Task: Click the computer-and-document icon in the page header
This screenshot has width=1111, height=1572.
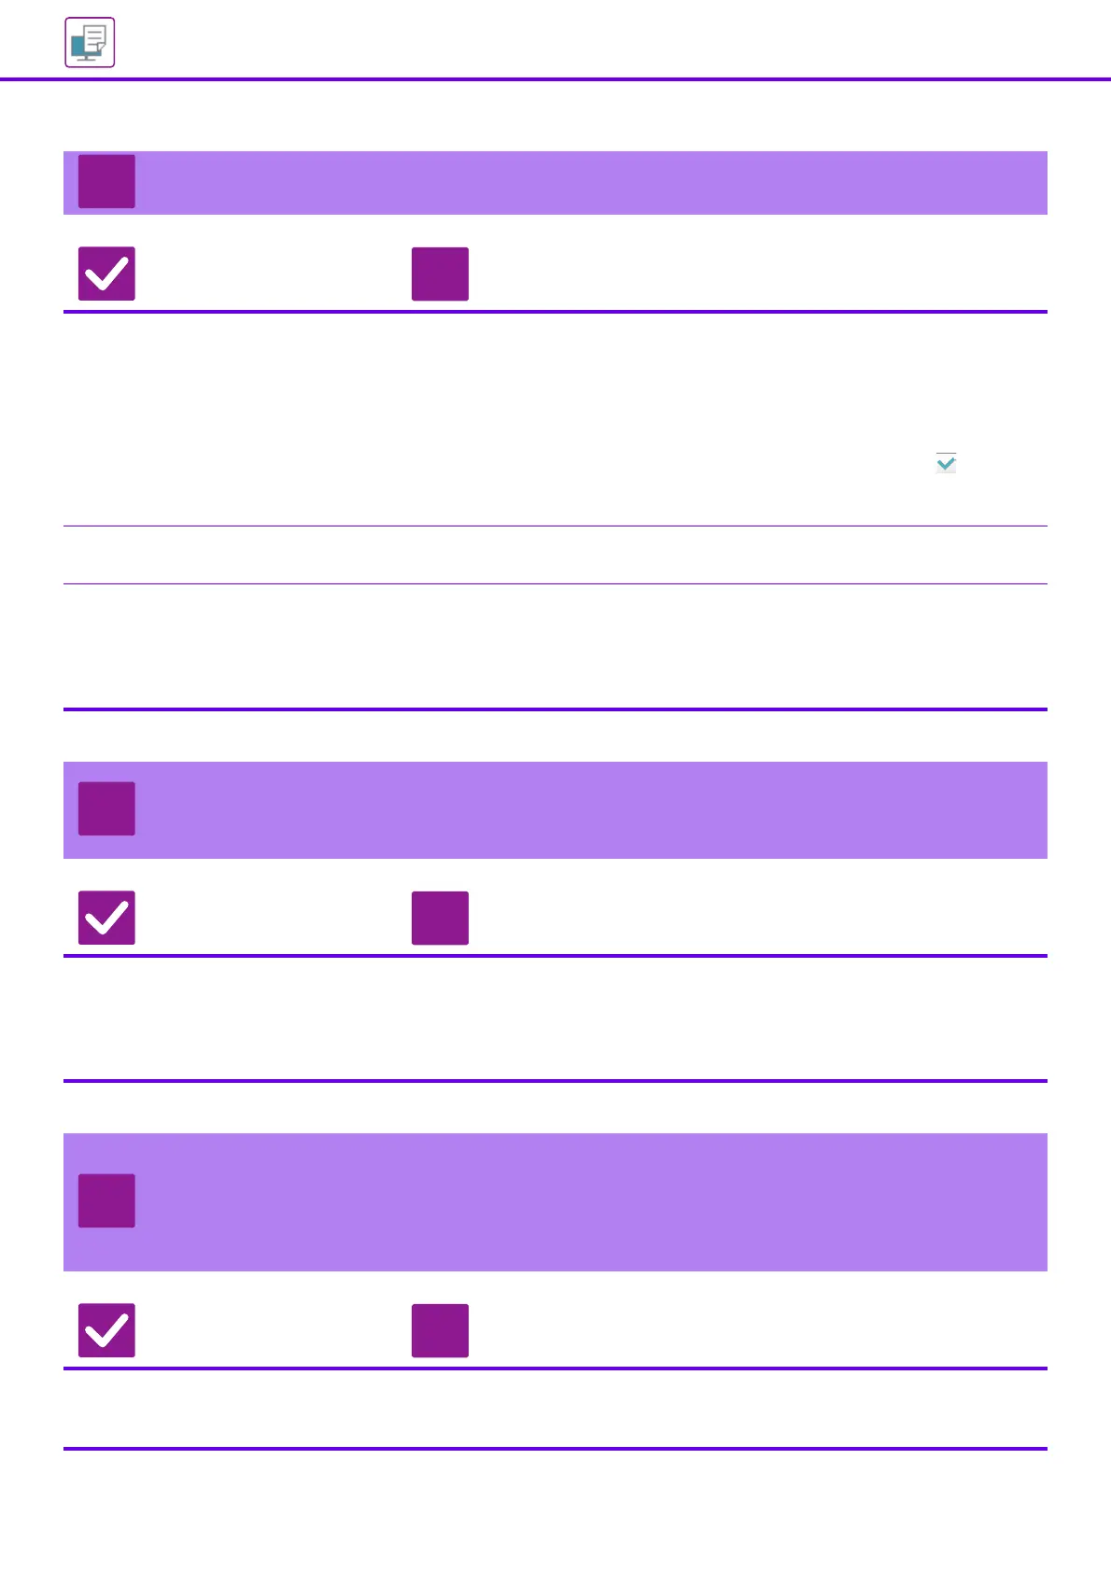Action: click(90, 42)
